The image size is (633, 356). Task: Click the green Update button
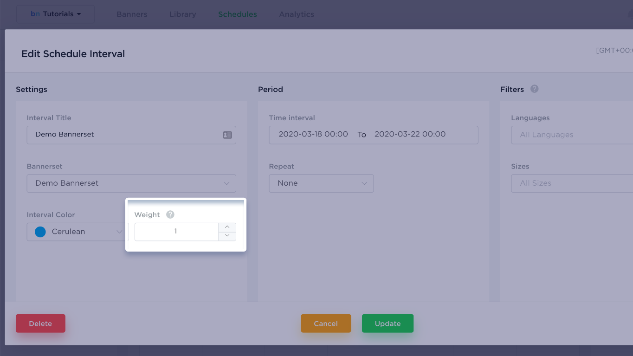point(388,324)
